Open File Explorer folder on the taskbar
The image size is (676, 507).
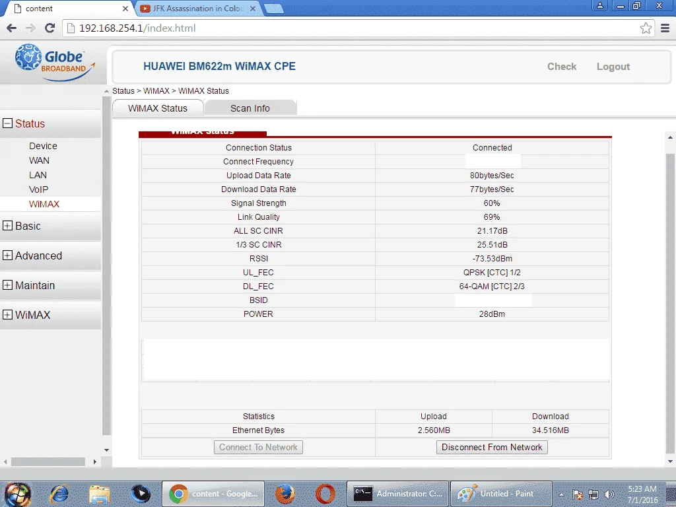tap(100, 494)
